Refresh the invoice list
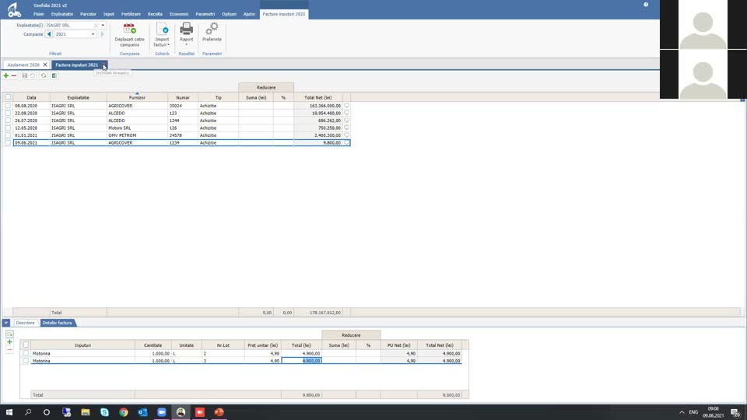Screen dimensions: 747x420 coord(44,75)
